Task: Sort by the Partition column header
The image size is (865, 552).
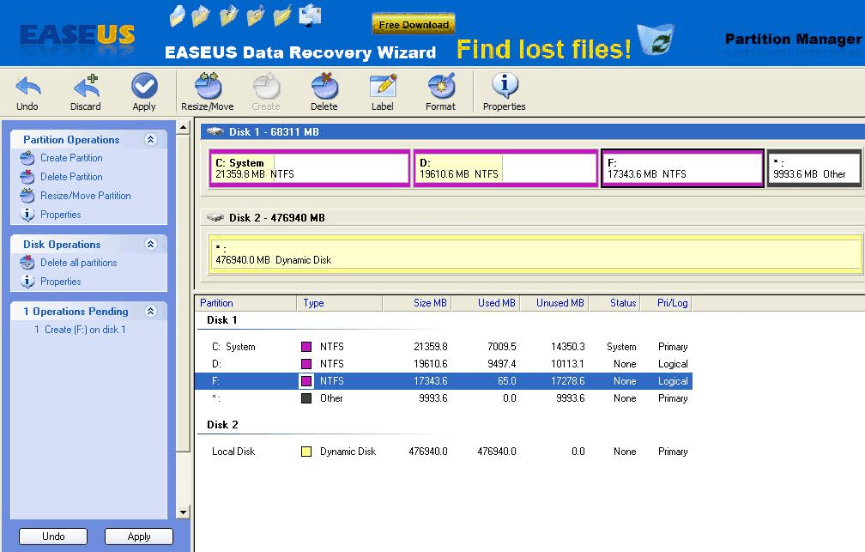Action: (x=245, y=303)
